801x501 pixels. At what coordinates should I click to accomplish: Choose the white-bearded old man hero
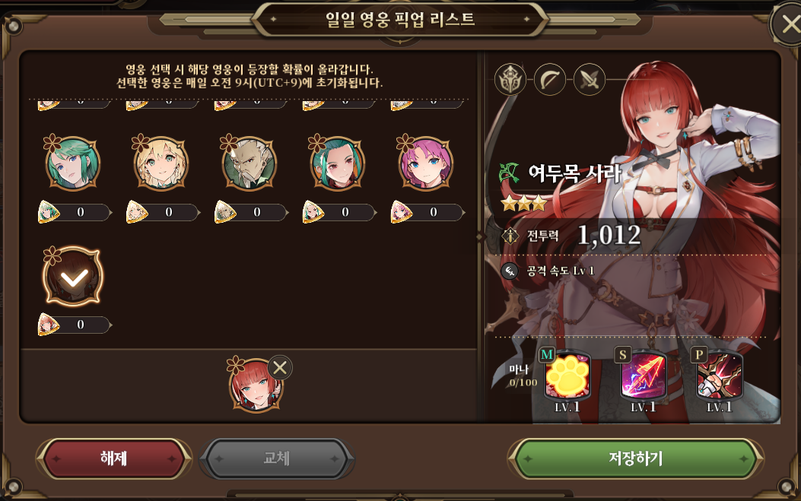[x=250, y=164]
